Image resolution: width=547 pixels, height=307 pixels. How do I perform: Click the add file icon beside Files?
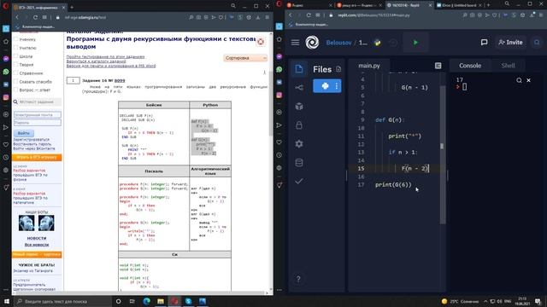click(338, 69)
